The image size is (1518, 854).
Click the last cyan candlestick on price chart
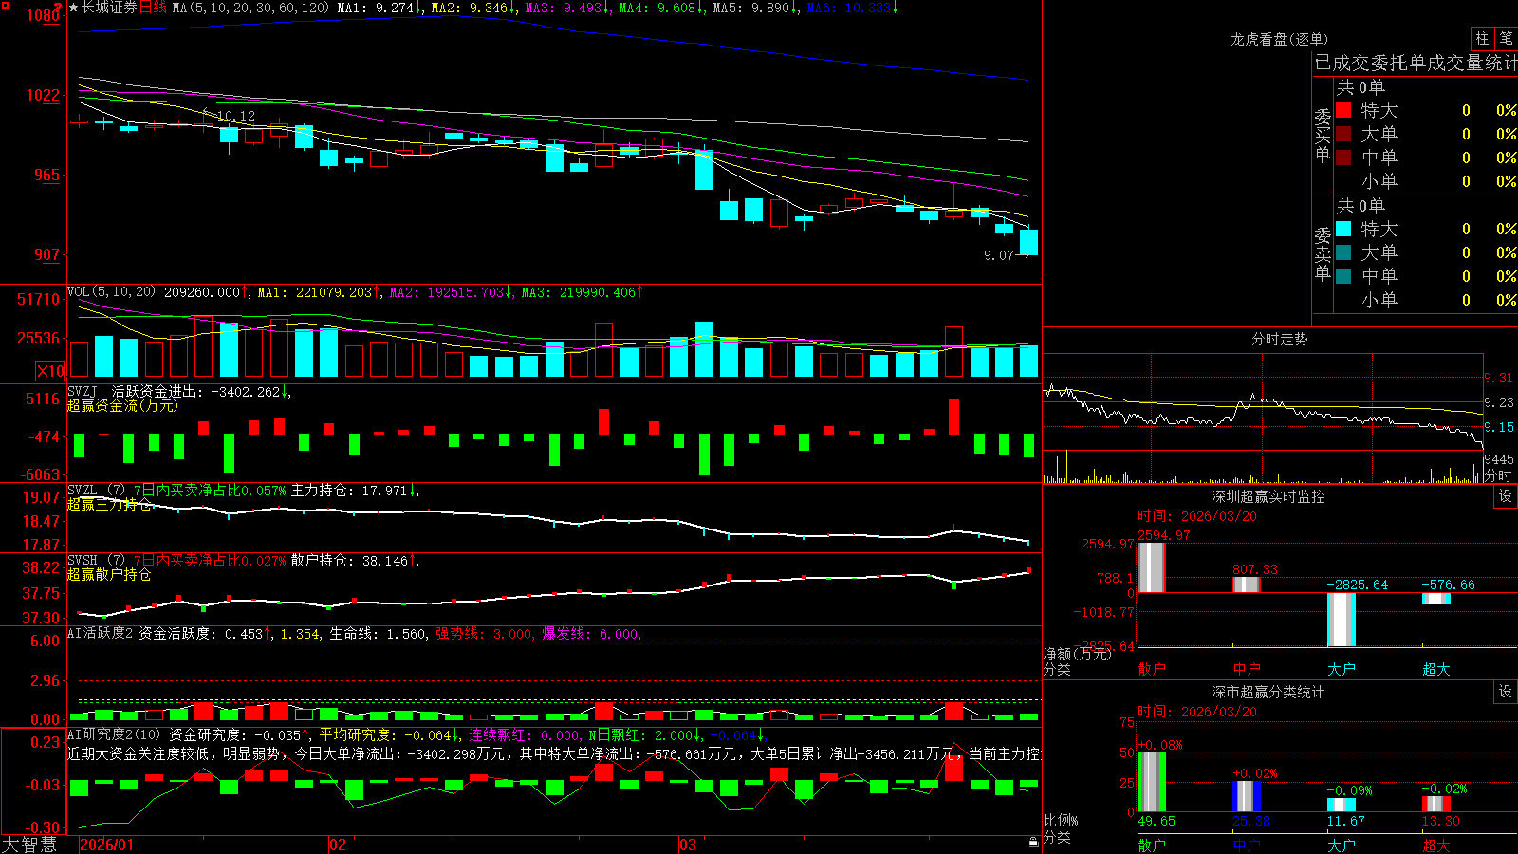coord(1028,242)
